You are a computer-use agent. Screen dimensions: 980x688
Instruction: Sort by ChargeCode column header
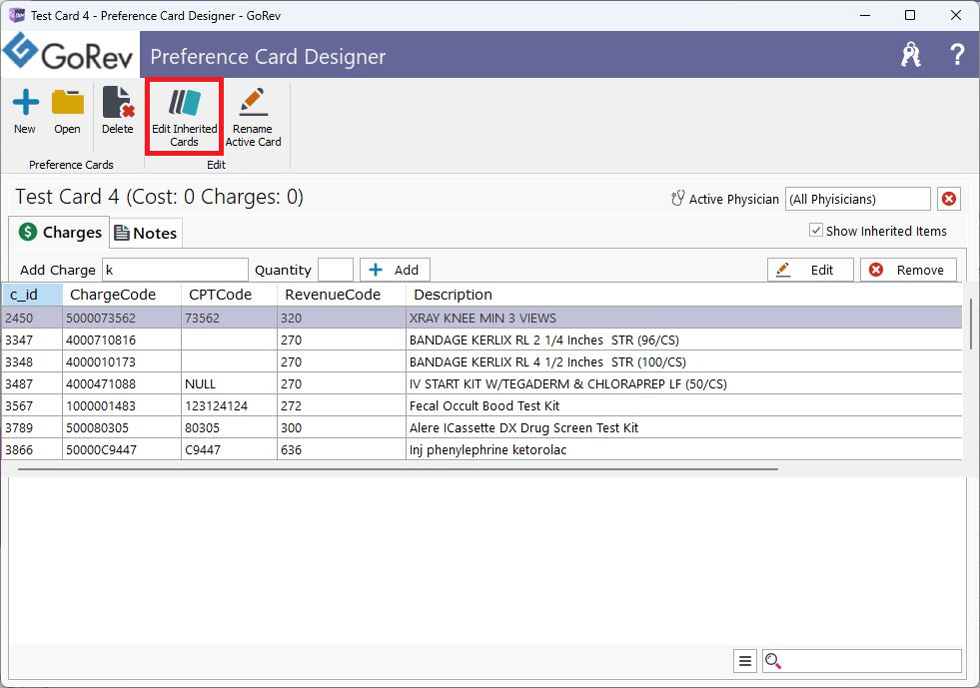click(x=122, y=295)
